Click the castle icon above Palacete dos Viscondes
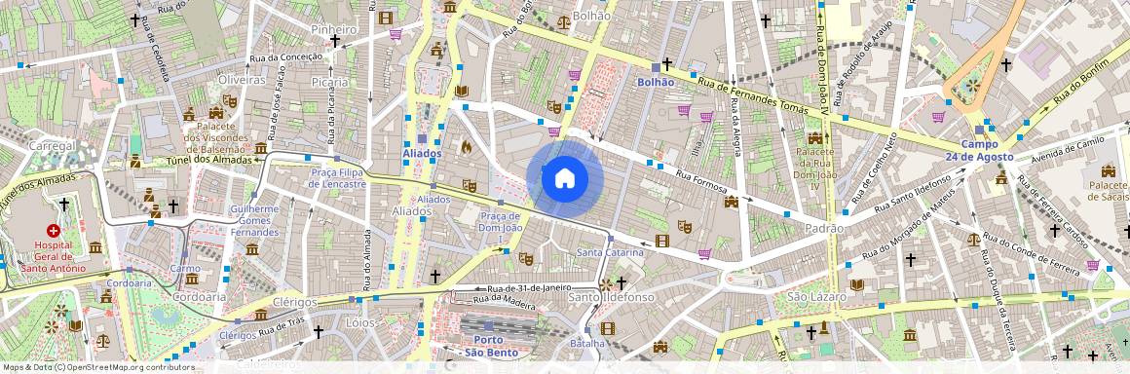Viewport: 1130px width, 374px height. [x=215, y=113]
